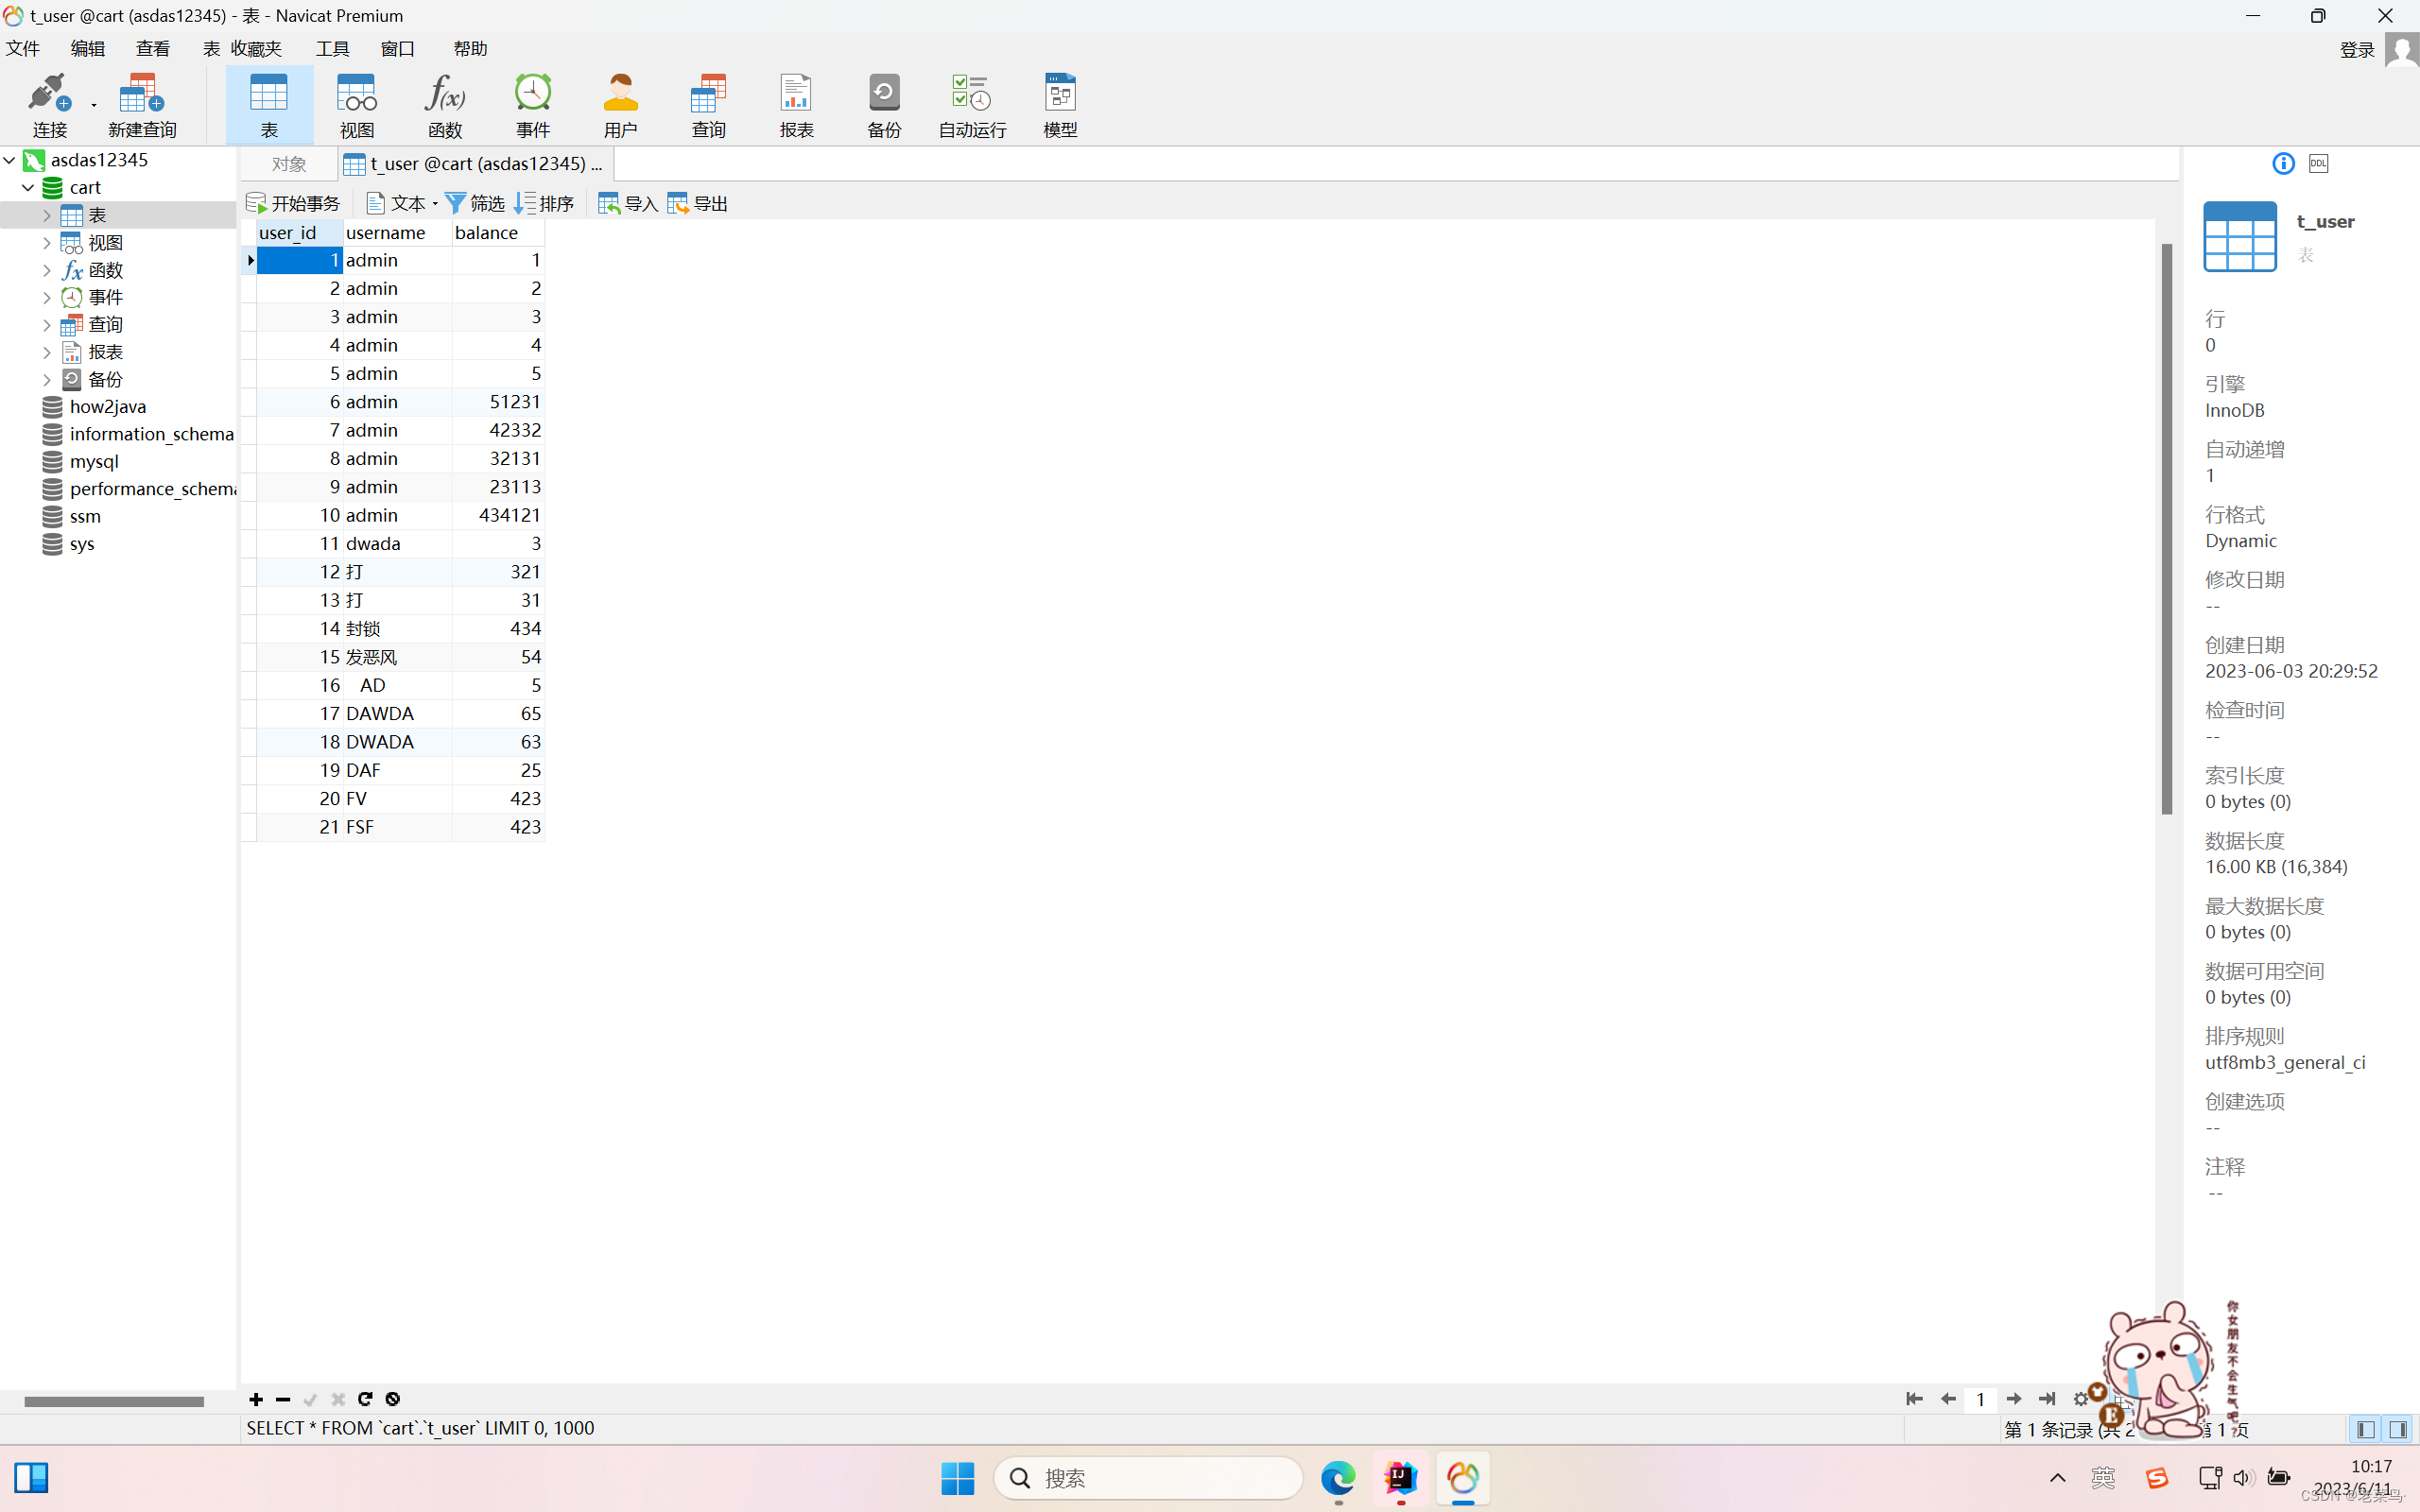Click the add record plus icon
The height and width of the screenshot is (1512, 2420).
click(256, 1399)
